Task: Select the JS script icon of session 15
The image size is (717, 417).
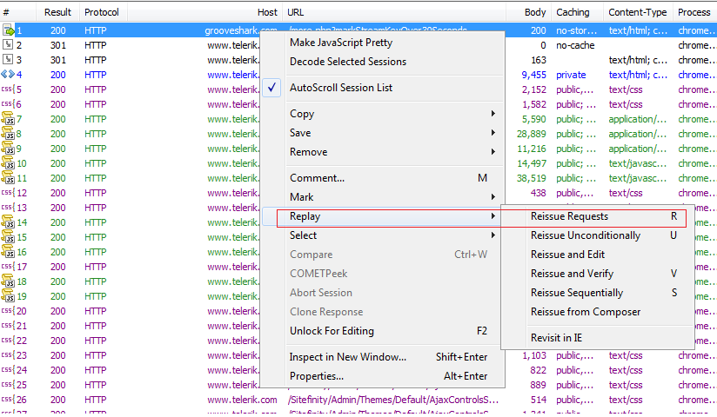Action: [8, 236]
